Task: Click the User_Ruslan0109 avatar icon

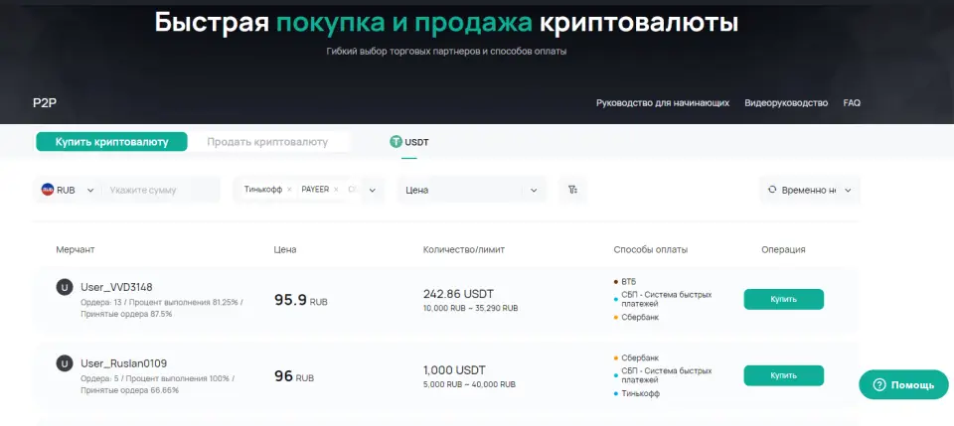Action: [65, 363]
